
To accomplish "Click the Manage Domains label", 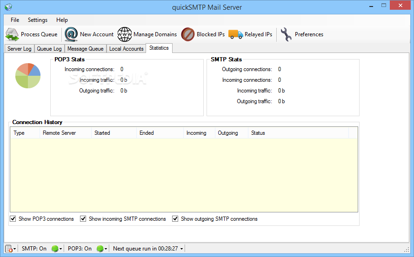I will point(155,34).
